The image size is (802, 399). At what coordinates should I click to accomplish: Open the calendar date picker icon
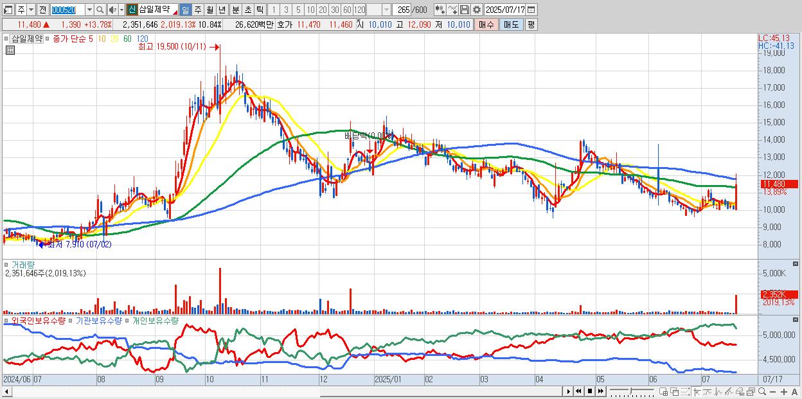pos(531,10)
